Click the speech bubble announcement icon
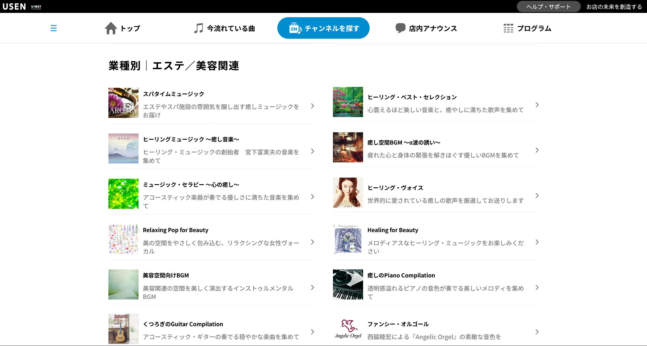647x346 pixels. 400,28
